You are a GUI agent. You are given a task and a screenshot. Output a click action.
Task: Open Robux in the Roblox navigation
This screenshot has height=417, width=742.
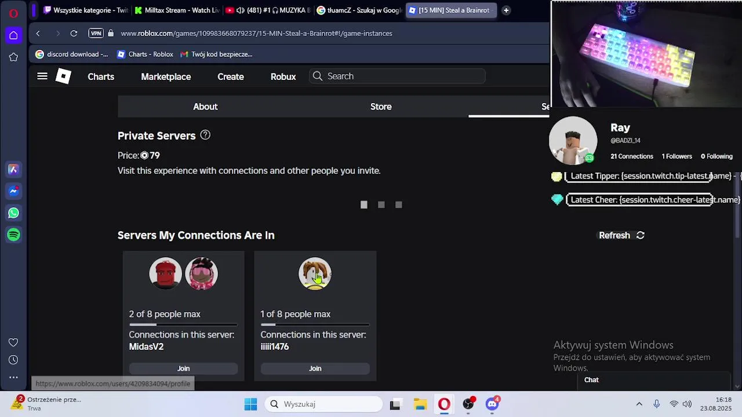click(283, 76)
